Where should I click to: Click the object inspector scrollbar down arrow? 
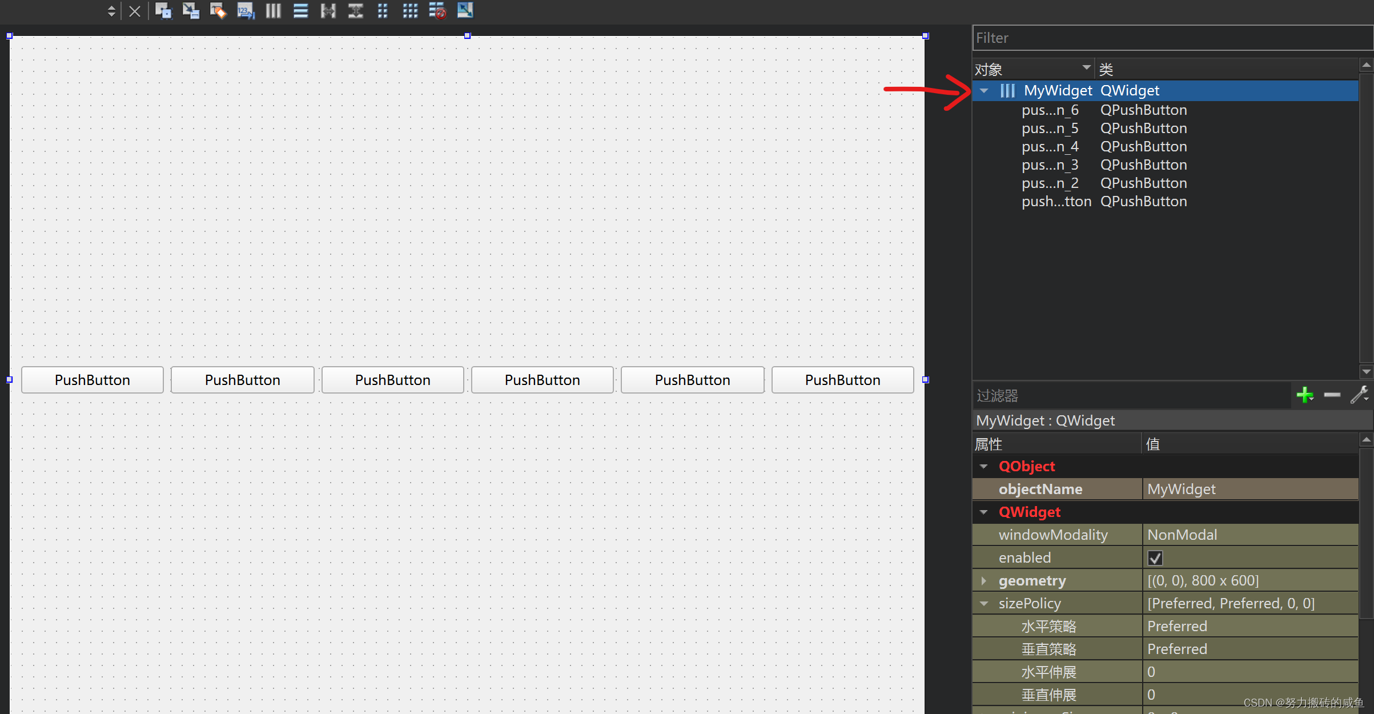[1366, 372]
